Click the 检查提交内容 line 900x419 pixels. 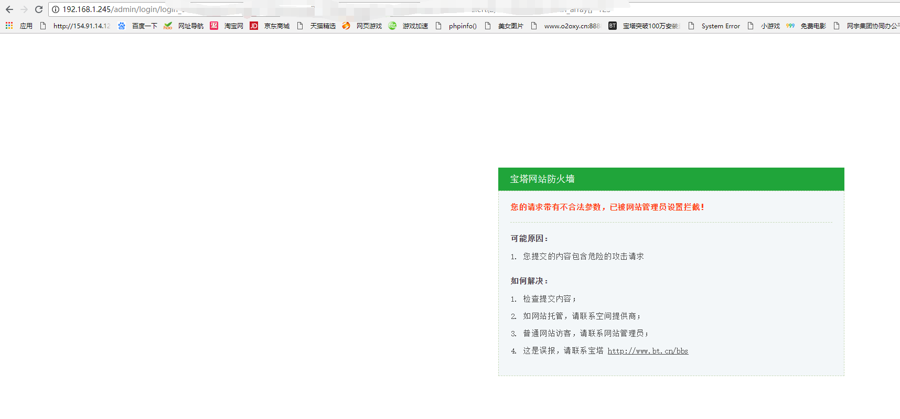pyautogui.click(x=549, y=299)
